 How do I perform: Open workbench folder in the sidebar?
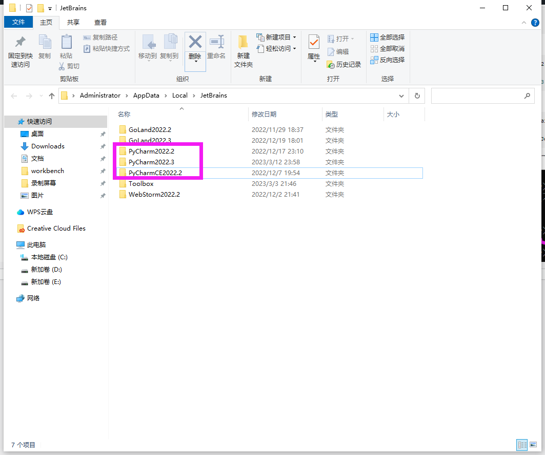(47, 171)
